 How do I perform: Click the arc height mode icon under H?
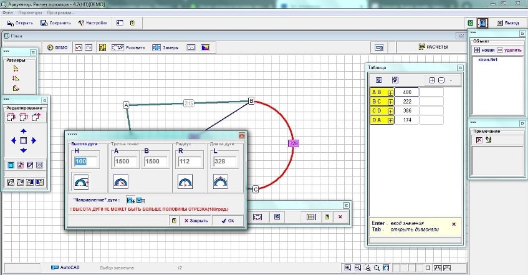pyautogui.click(x=82, y=181)
